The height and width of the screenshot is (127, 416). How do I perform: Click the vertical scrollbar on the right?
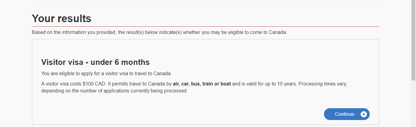pyautogui.click(x=413, y=63)
